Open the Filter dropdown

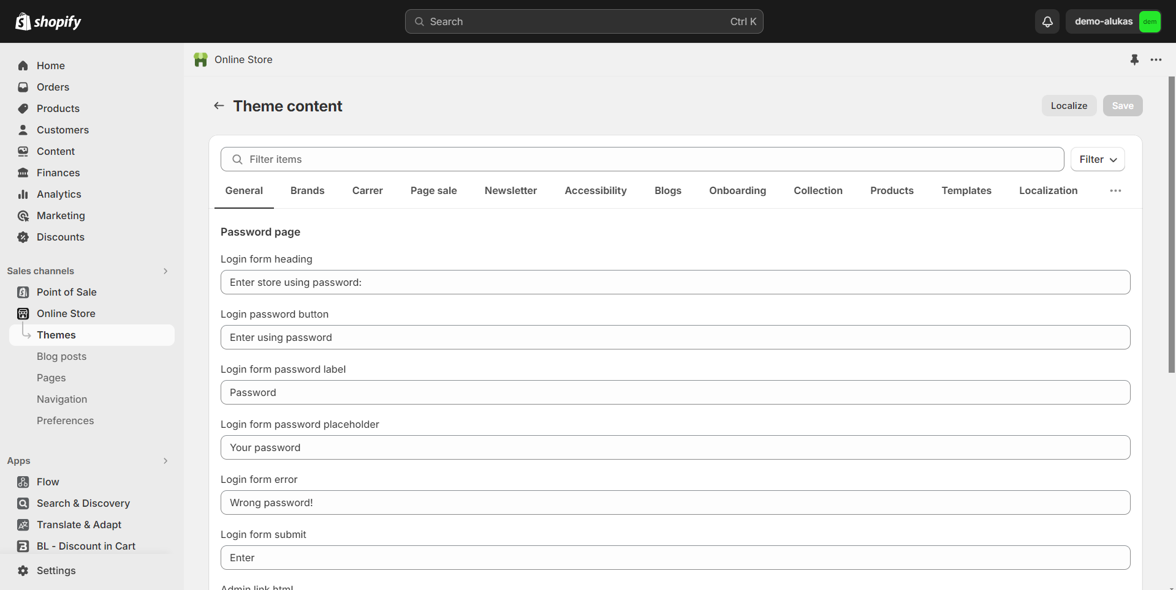click(1097, 159)
